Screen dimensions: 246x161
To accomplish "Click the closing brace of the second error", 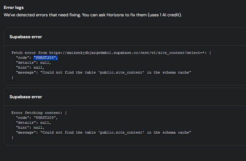I will 13,137.
